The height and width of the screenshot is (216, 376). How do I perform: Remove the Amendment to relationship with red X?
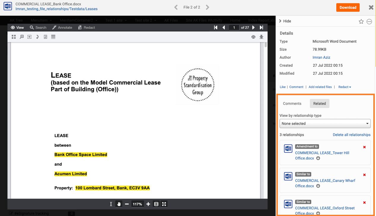click(364, 147)
